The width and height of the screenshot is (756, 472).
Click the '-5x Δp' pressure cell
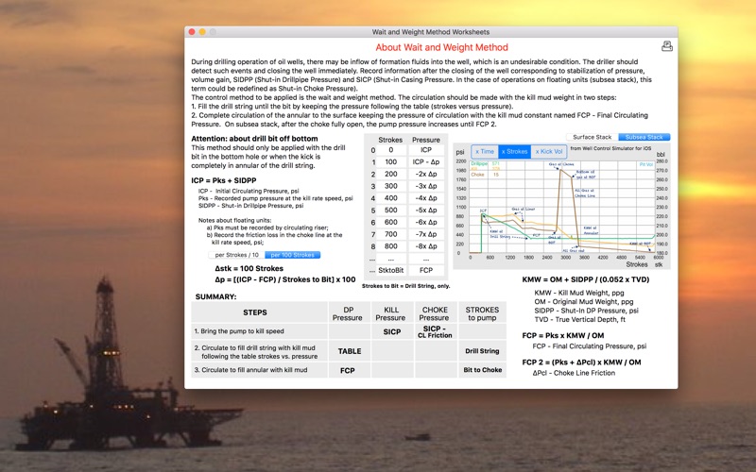[x=426, y=210]
